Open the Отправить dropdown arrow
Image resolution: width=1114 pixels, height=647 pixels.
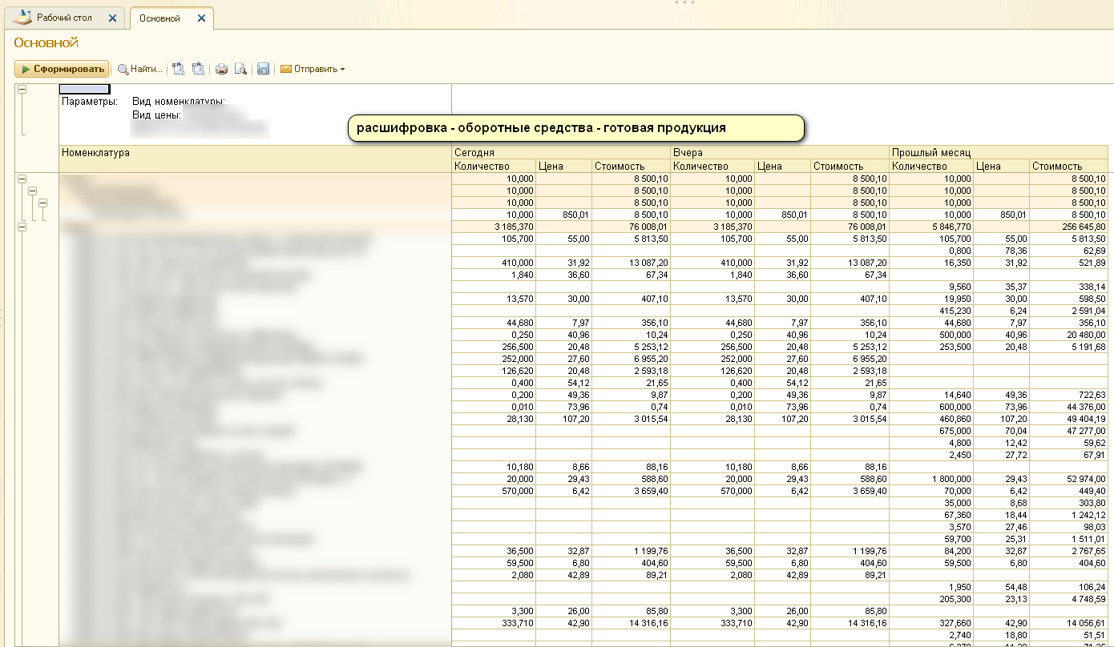point(343,70)
